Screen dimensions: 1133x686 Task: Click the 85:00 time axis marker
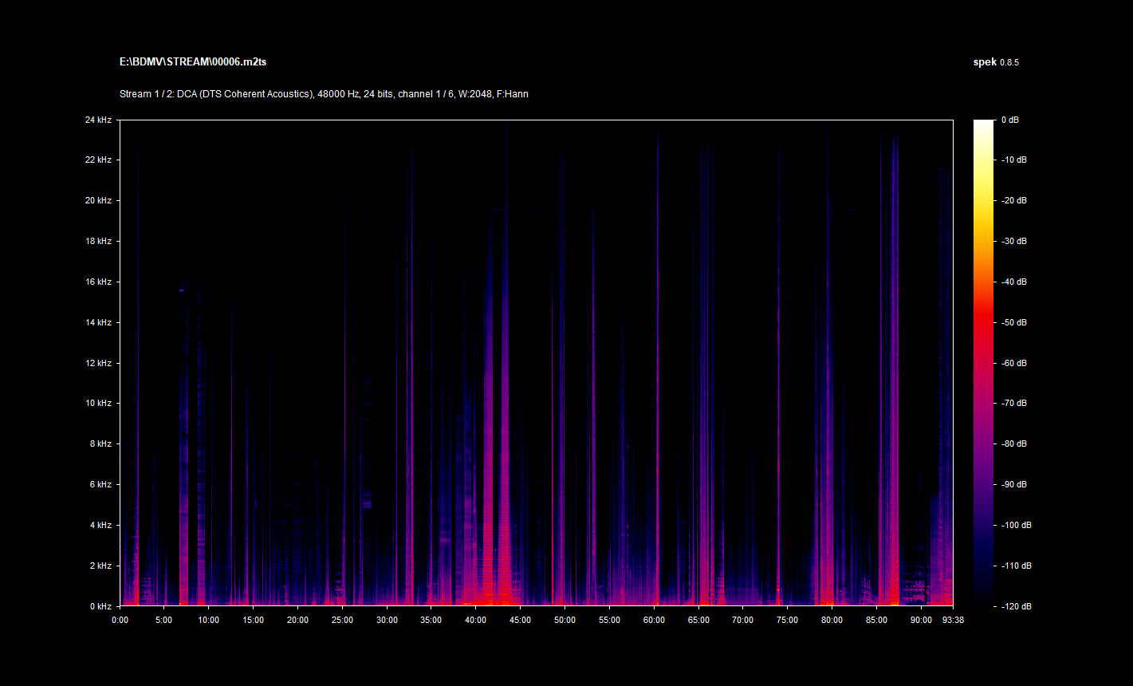[875, 619]
